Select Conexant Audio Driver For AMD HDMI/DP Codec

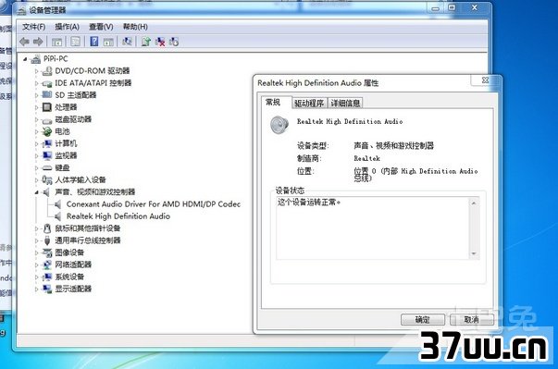(x=154, y=204)
